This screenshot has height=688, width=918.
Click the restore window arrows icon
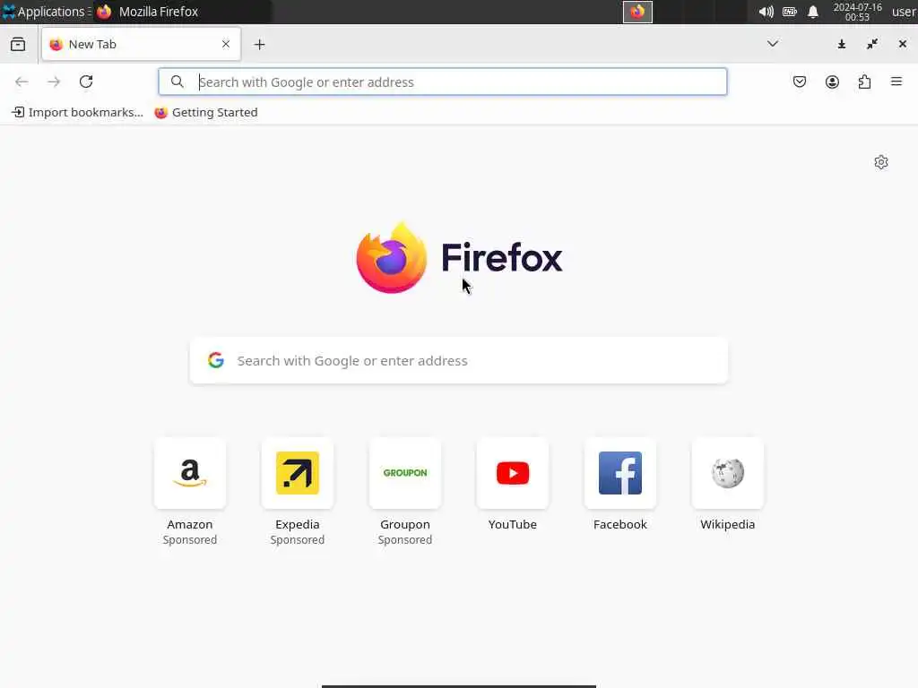pos(872,44)
